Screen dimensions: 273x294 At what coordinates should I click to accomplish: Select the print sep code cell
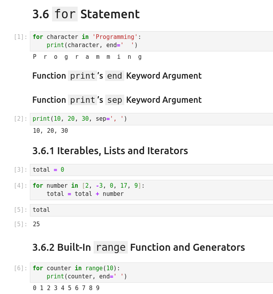pos(151,119)
